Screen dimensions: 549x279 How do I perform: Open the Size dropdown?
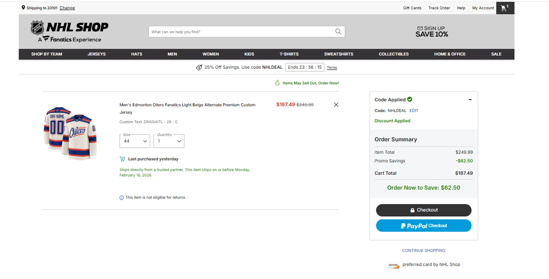tap(135, 141)
